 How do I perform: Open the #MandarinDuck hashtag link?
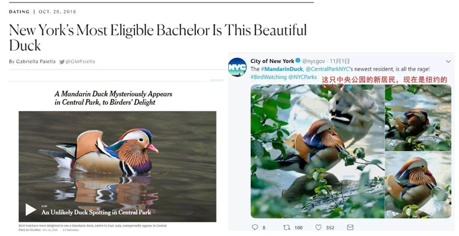point(282,69)
